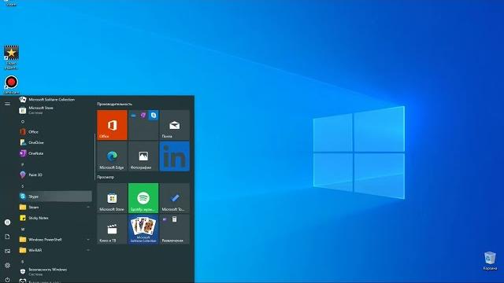The width and height of the screenshot is (504, 283).
Task: Open the Office tile
Action: tap(112, 125)
